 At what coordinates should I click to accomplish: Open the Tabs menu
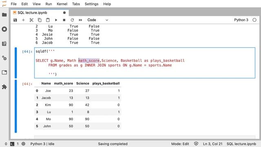coord(76,4)
